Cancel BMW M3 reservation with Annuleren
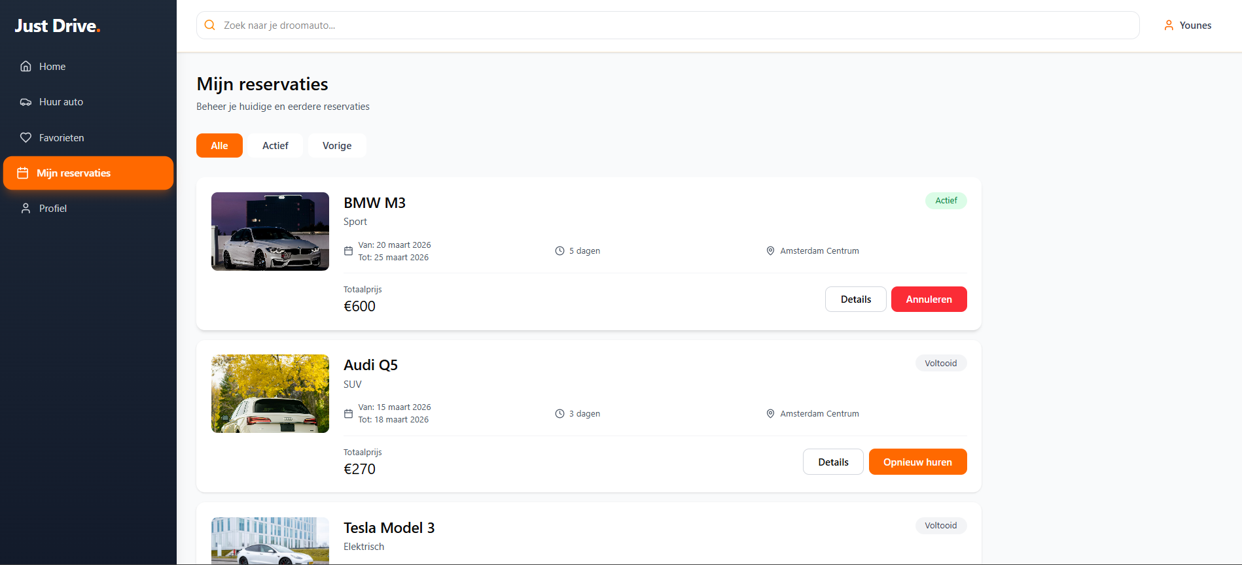Screen dimensions: 1242x565 (x=929, y=299)
